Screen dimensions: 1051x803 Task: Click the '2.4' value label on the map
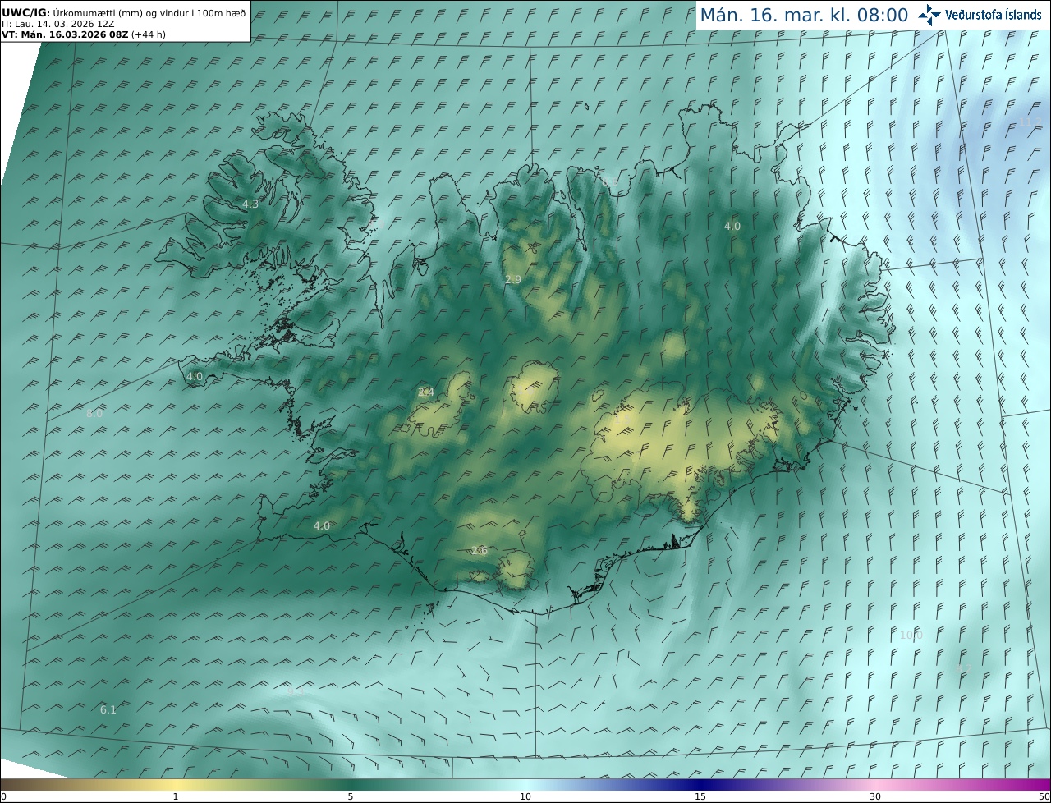click(x=426, y=392)
